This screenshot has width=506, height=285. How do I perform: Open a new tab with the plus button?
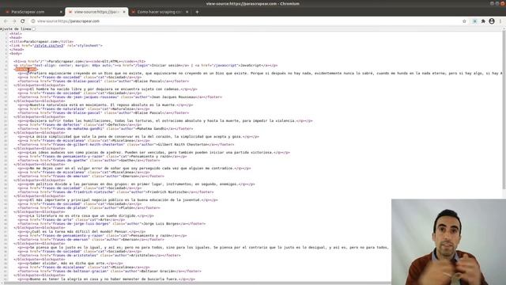197,12
